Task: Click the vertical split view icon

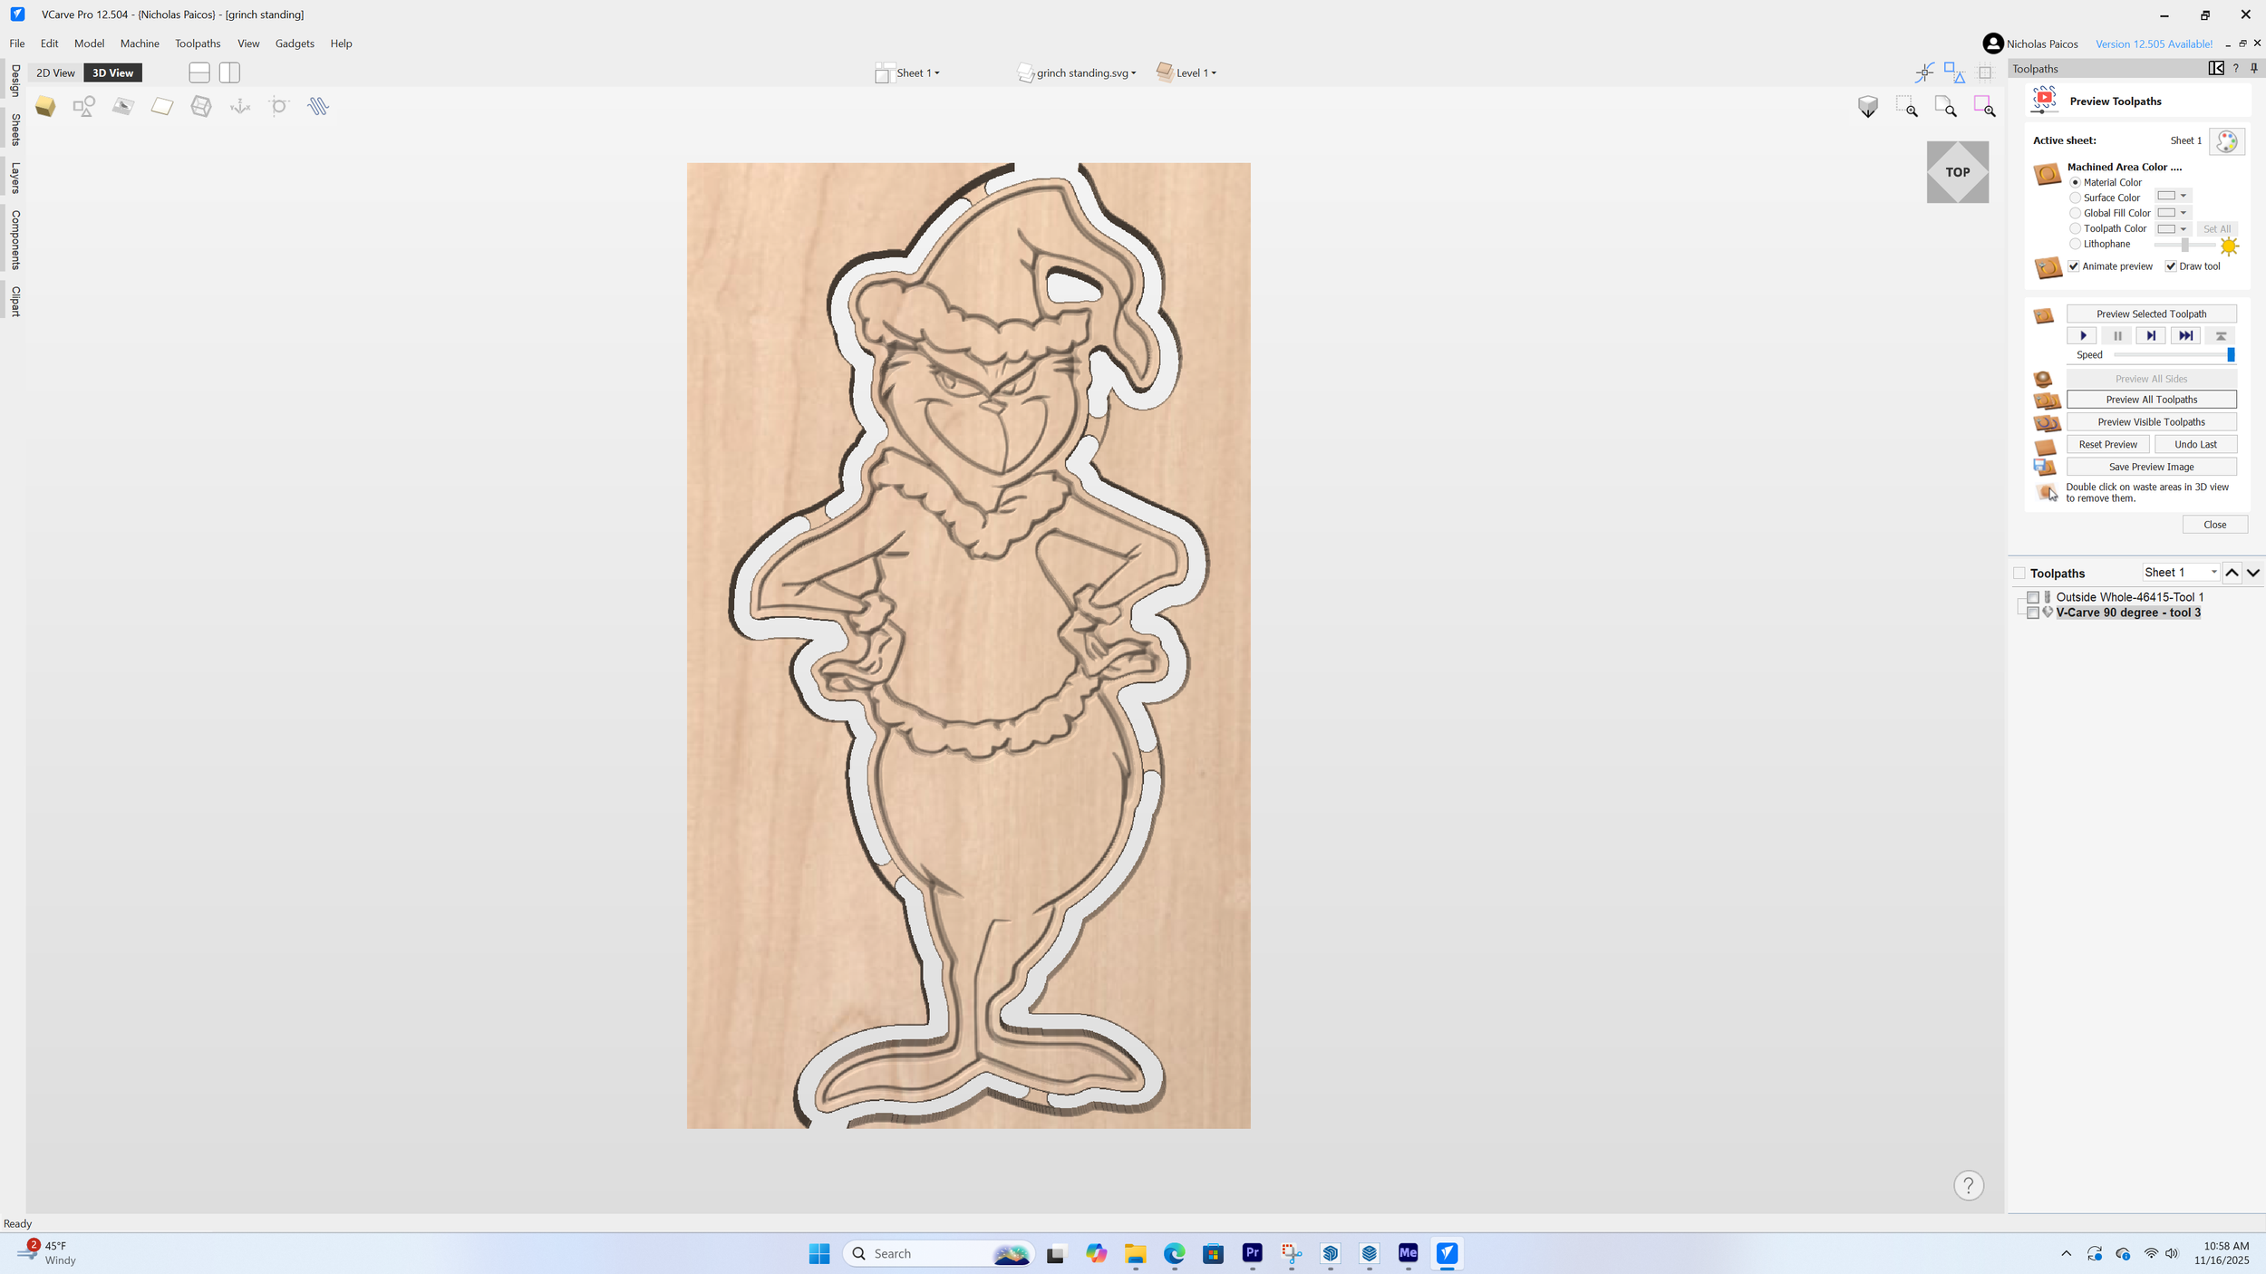Action: pyautogui.click(x=229, y=72)
